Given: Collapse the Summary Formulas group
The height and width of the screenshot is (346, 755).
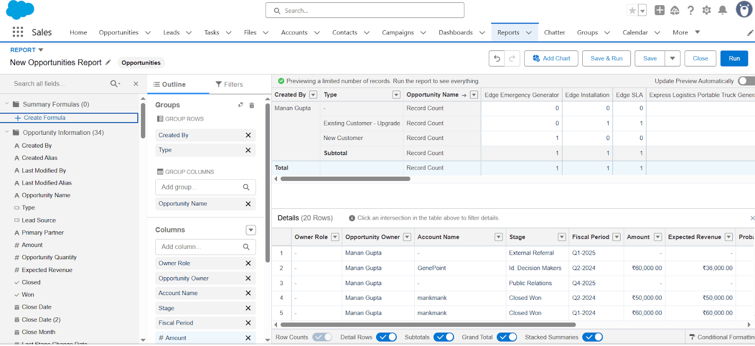Looking at the screenshot, I should click(x=7, y=104).
